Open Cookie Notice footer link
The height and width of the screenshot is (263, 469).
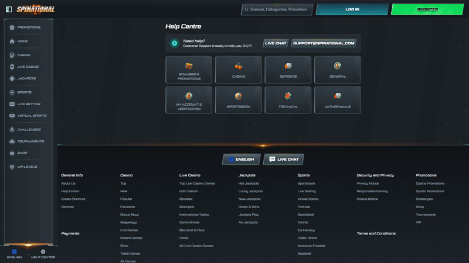[x=368, y=199]
